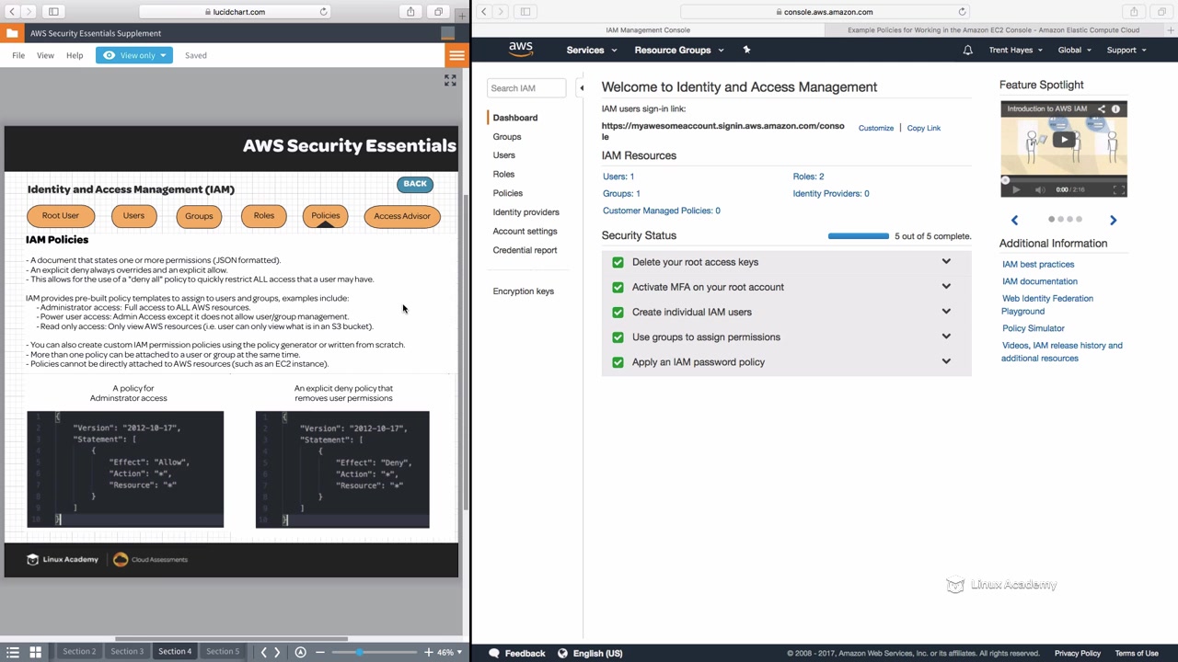Switch to the Example Policies browser tab
Viewport: 1178px width, 662px height.
tap(993, 30)
